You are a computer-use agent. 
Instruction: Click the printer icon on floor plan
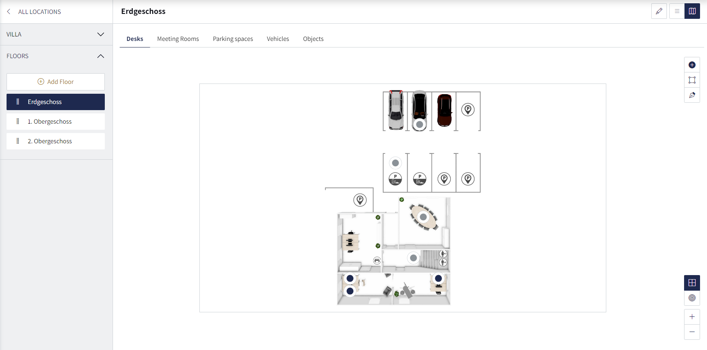tap(377, 260)
